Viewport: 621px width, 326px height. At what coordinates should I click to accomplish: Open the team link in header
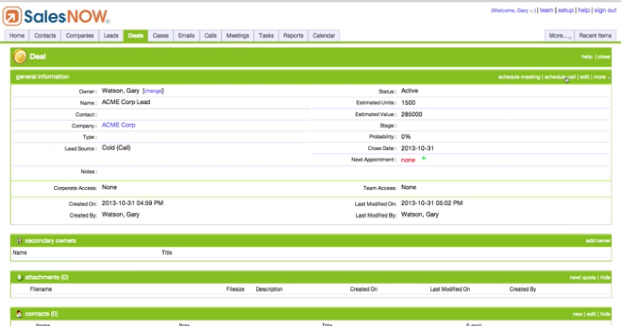[546, 10]
